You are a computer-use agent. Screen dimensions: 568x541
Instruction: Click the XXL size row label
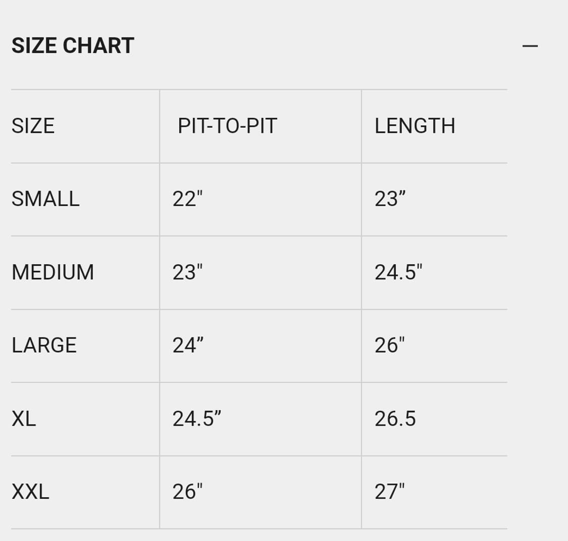[x=30, y=491]
